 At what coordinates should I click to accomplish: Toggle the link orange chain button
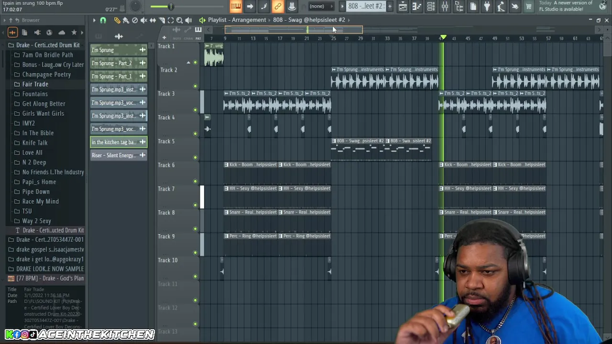pos(277,6)
